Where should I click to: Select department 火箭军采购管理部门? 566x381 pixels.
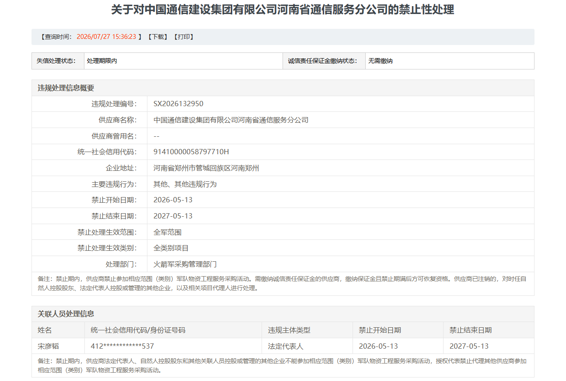(185, 264)
